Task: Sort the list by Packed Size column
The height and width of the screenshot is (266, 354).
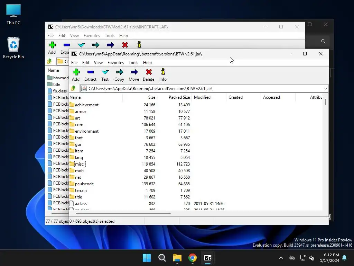Action: [179, 97]
